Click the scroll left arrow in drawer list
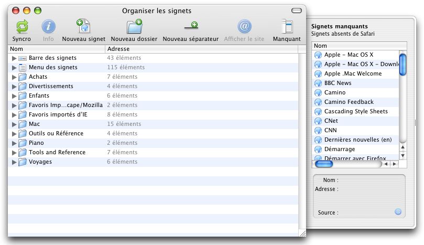The width and height of the screenshot is (424, 245). tap(386, 164)
